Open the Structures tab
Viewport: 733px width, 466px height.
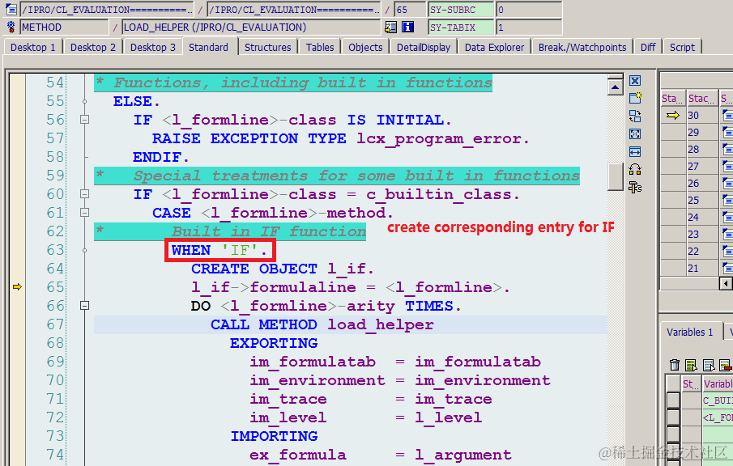click(267, 47)
